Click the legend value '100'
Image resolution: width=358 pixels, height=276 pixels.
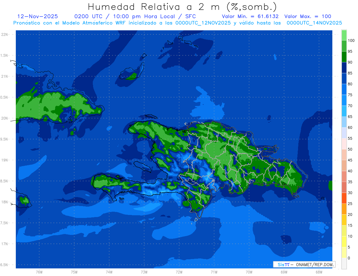click(351, 40)
